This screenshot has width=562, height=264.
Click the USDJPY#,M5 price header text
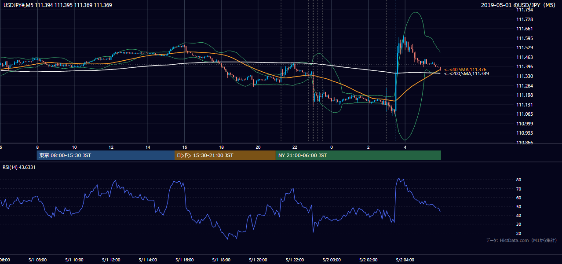(x=58, y=5)
